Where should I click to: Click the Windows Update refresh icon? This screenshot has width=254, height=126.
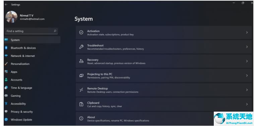[6, 120]
